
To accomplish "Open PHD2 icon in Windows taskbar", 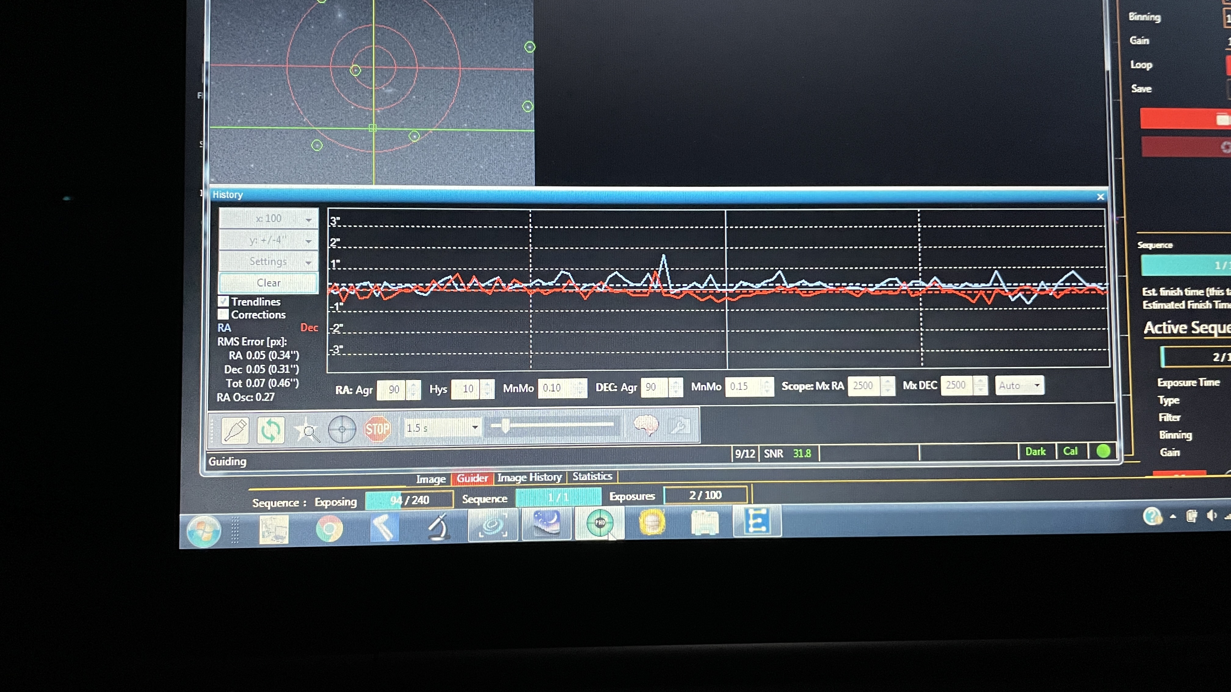I will (x=600, y=523).
